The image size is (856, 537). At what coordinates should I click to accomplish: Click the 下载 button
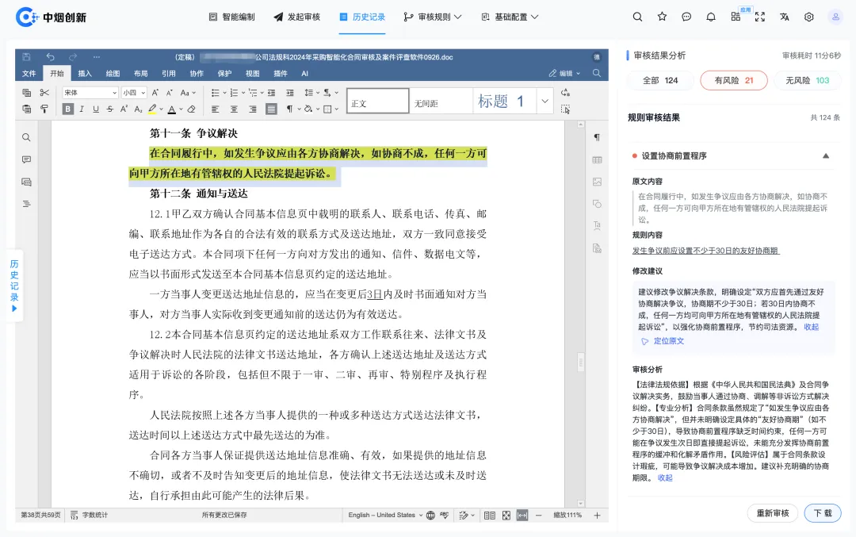(823, 513)
